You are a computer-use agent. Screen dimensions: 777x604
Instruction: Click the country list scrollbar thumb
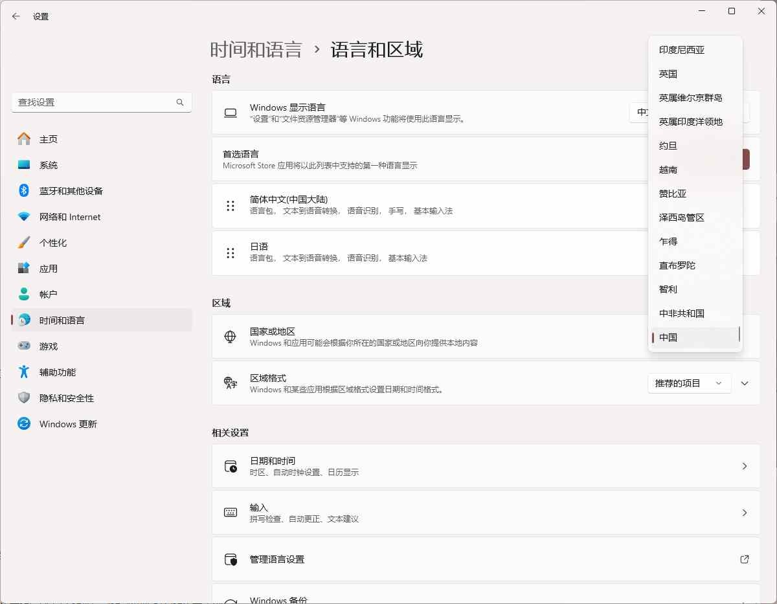pyautogui.click(x=739, y=335)
